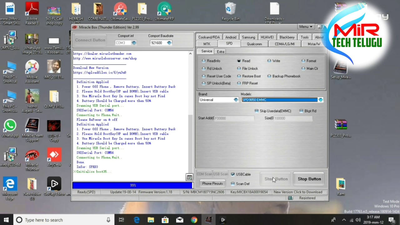Open the Models SPD9850 EMMC dropdown

(x=320, y=100)
